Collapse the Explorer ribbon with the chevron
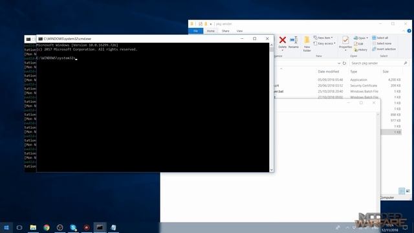414x233 pixels. point(404,31)
